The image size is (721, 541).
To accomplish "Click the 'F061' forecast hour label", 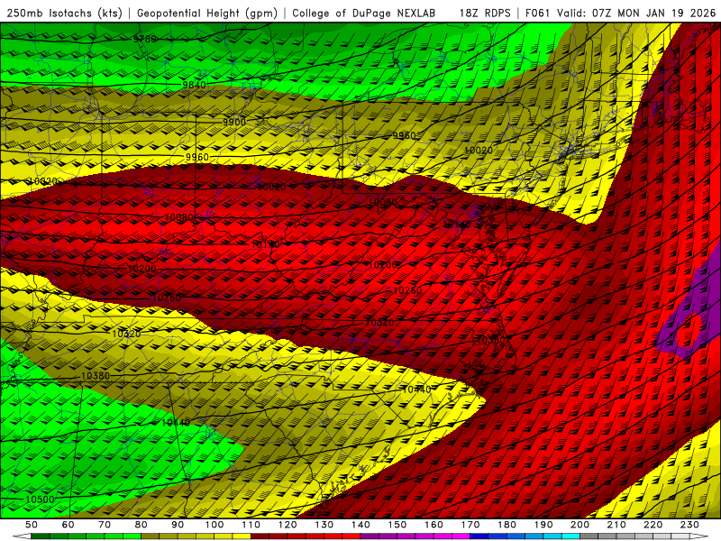I will (537, 14).
